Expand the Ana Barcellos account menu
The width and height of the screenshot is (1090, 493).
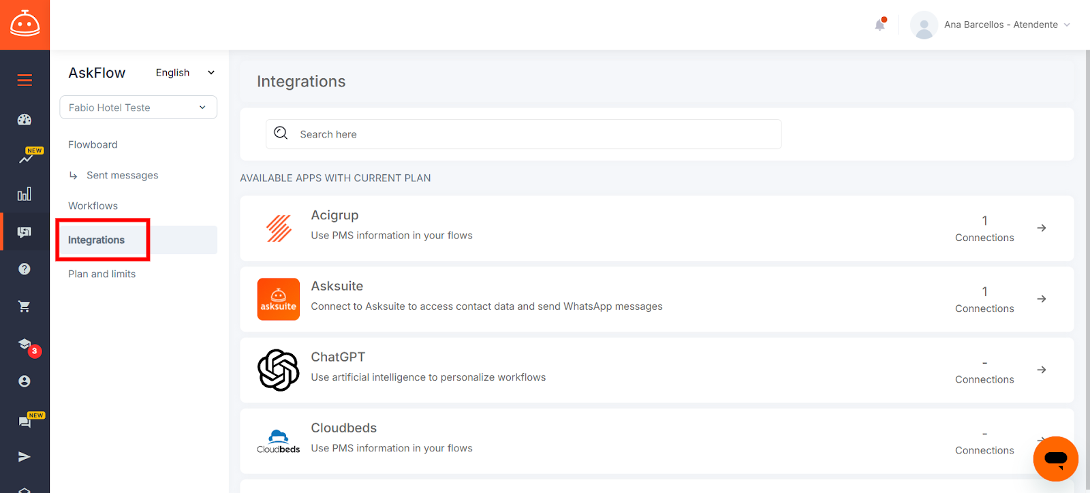click(1007, 25)
